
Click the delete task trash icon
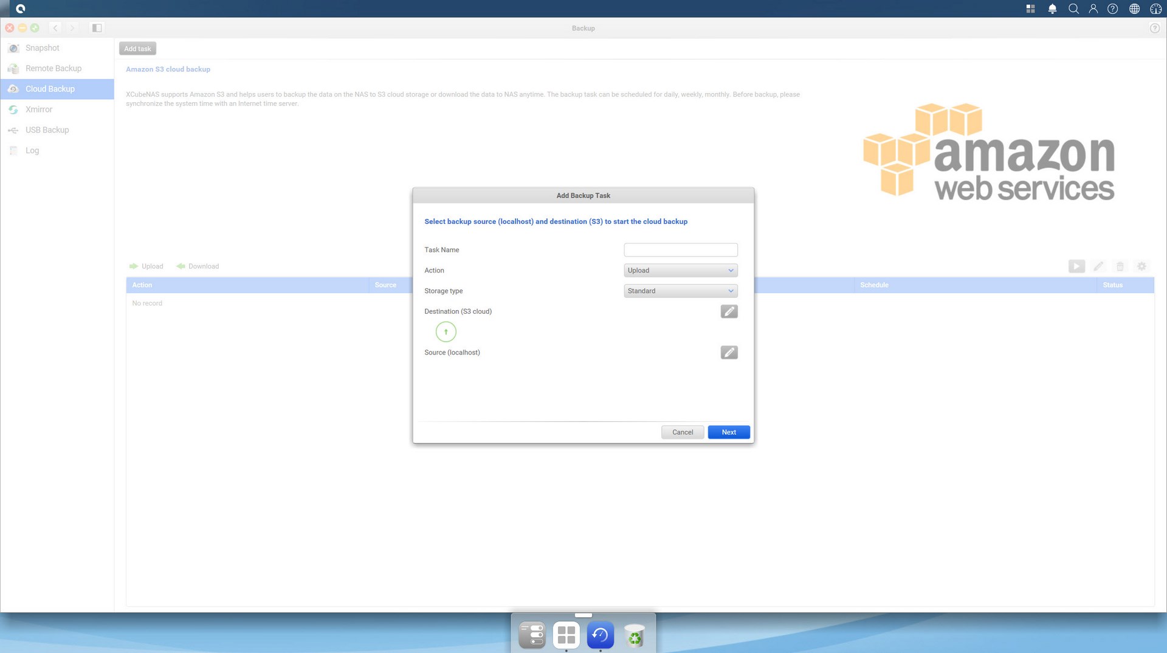pos(1120,266)
